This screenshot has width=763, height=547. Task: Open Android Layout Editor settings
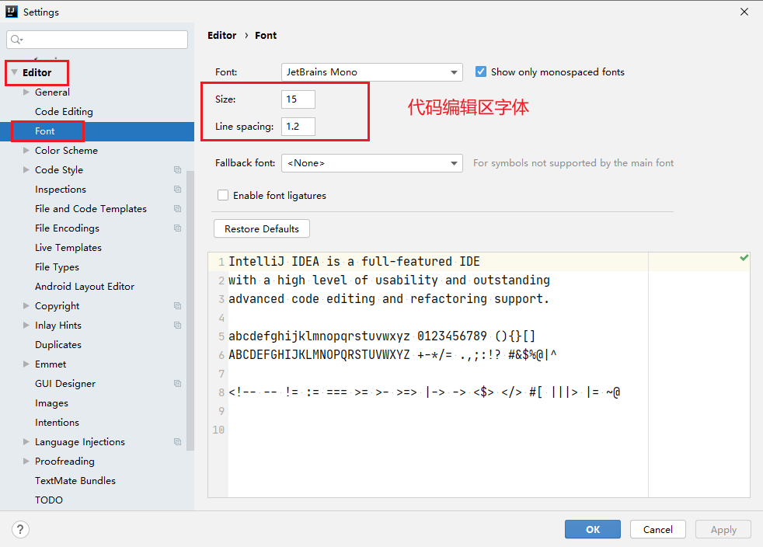tap(85, 287)
